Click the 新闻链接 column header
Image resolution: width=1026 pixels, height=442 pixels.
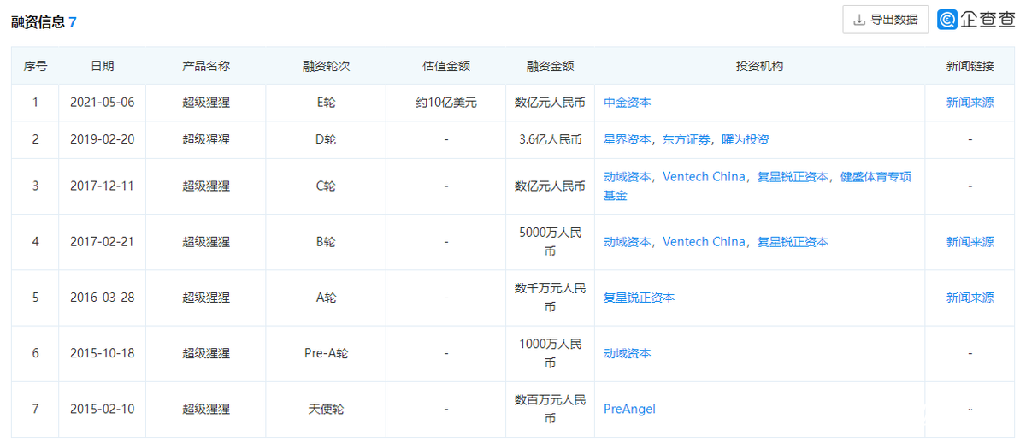[x=970, y=66]
